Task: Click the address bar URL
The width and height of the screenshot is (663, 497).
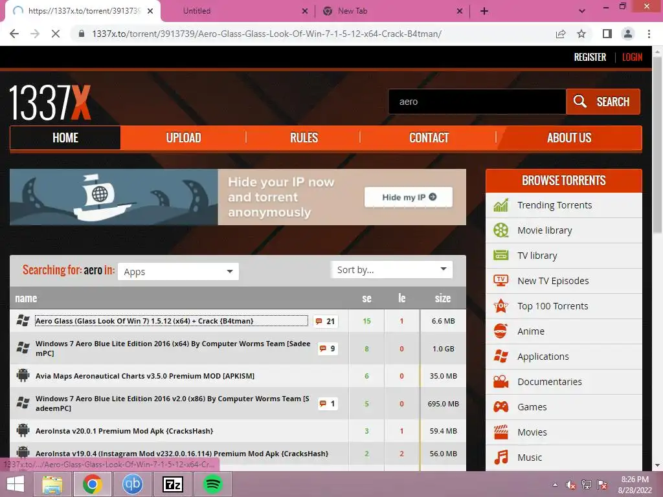Action: tap(267, 34)
